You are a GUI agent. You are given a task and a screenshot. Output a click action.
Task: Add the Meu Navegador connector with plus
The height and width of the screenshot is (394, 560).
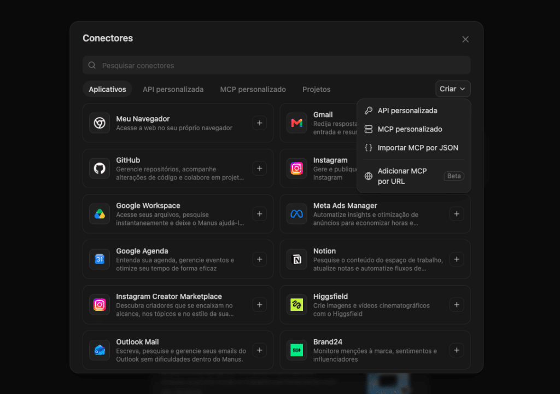260,123
